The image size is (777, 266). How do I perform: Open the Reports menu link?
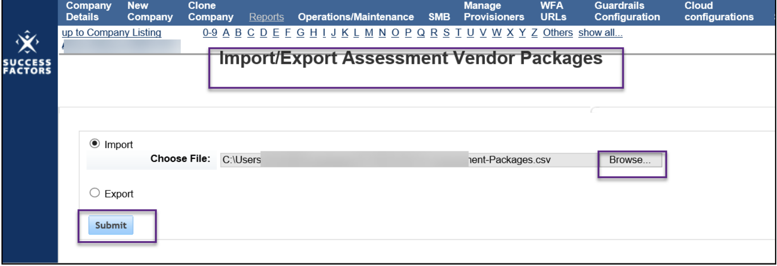coord(266,17)
